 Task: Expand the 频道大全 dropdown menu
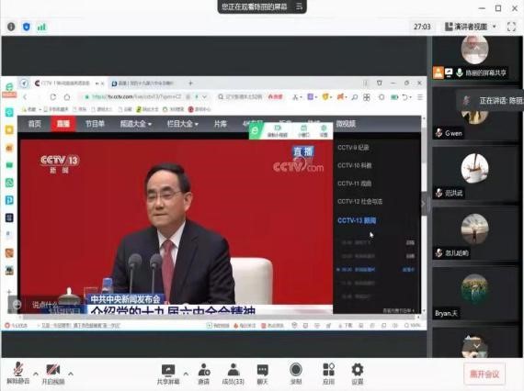point(136,124)
